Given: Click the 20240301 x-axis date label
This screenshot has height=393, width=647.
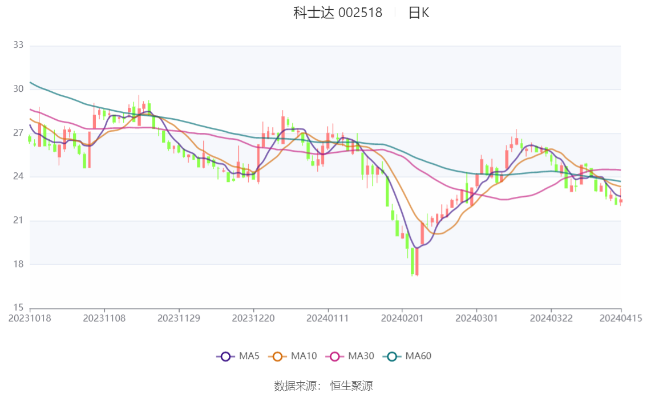Looking at the screenshot, I should tap(476, 318).
